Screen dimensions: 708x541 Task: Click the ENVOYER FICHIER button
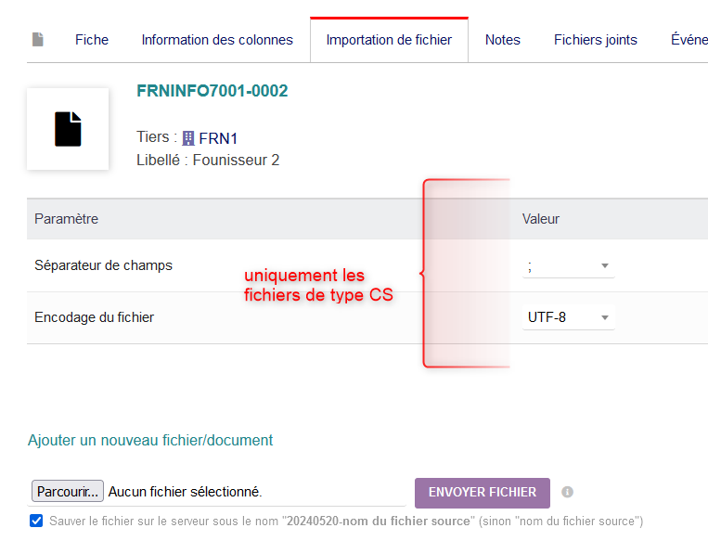483,493
